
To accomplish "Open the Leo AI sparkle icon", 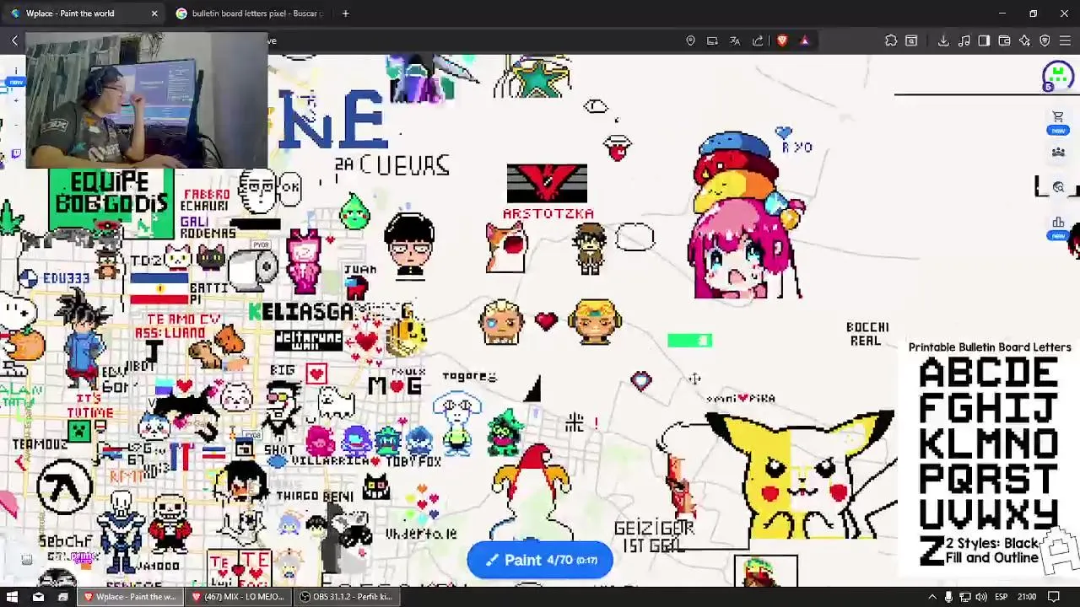I will [1024, 40].
